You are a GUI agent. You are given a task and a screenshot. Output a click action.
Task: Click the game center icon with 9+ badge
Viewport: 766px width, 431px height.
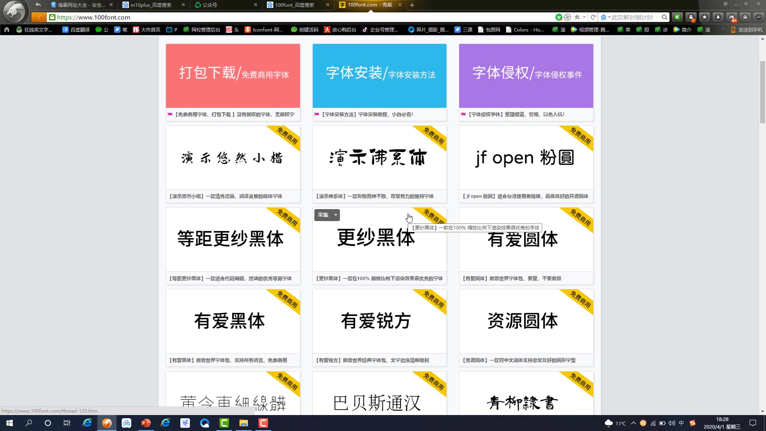[732, 17]
